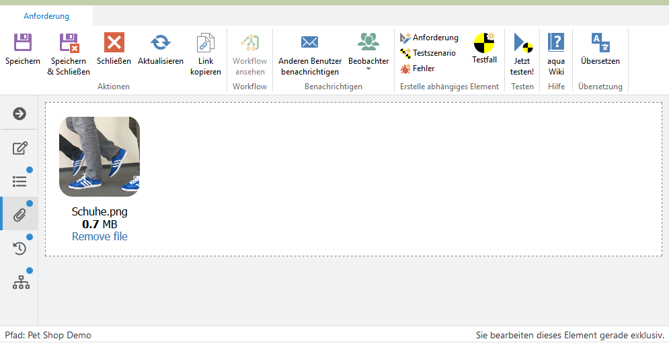Create a dependent Anforderung element
Viewport: 669px width, 343px height.
(x=430, y=38)
